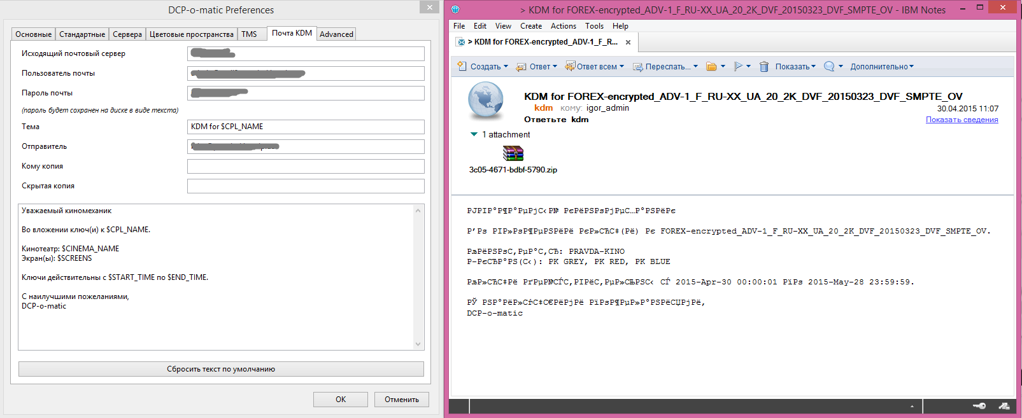Click the follow-up flag icon
The image size is (1022, 418).
738,67
